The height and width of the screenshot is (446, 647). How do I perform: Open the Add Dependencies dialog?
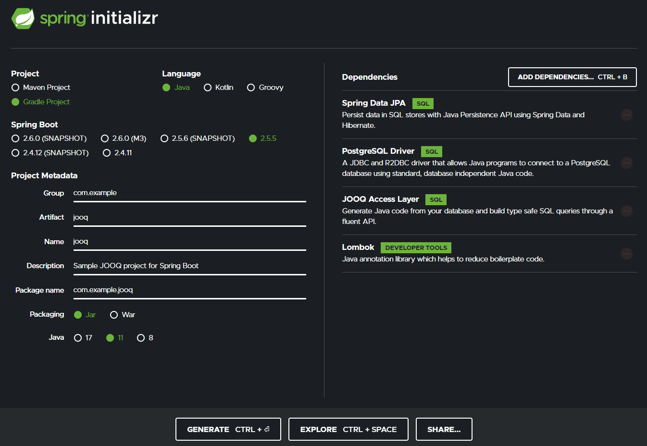tap(572, 77)
